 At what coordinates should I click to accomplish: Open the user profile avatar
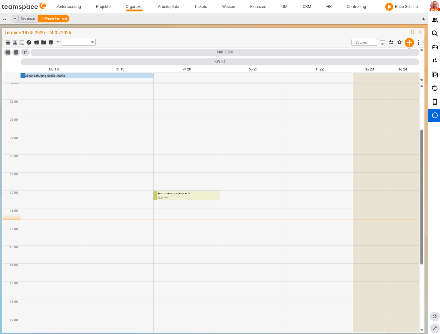(x=435, y=6)
